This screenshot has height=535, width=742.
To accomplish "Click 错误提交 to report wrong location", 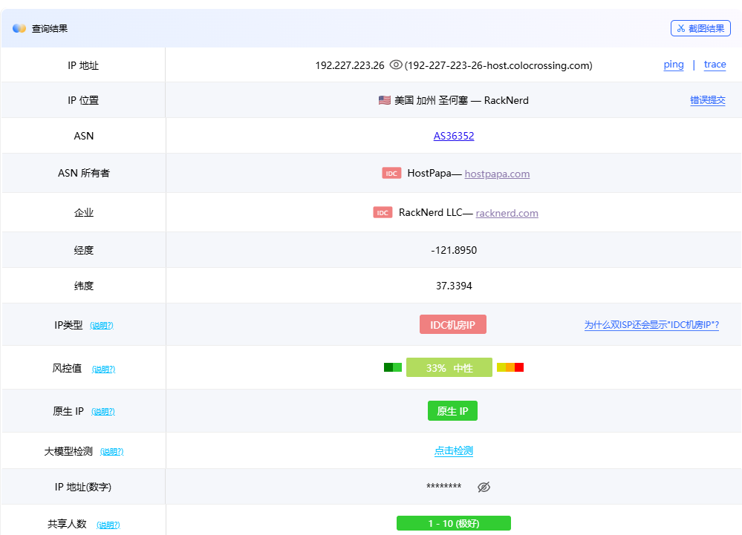I will [707, 100].
